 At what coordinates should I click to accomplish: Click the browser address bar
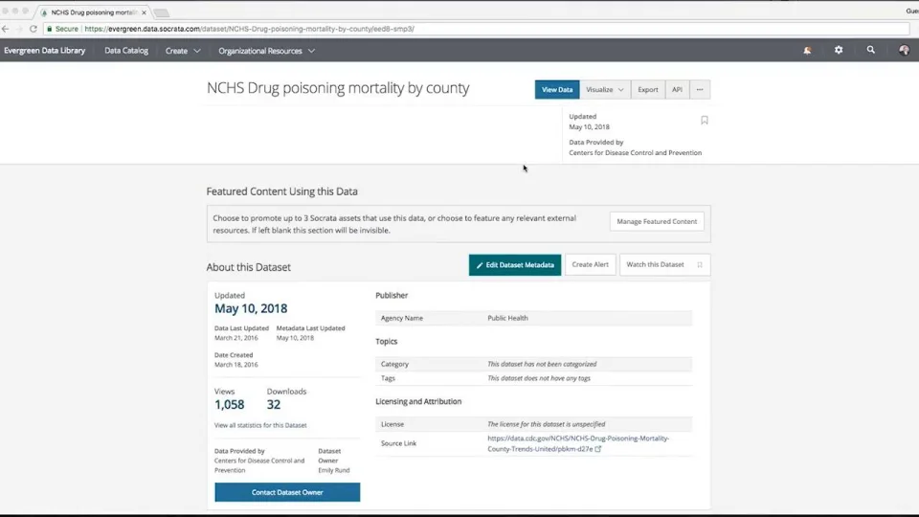479,29
